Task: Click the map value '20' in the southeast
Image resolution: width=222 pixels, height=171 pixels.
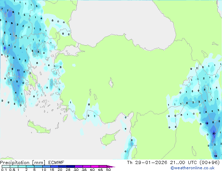Action: tap(214, 133)
